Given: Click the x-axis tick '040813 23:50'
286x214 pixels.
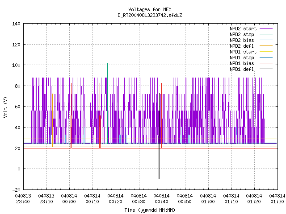Looking at the screenshot, I should pos(46,199).
